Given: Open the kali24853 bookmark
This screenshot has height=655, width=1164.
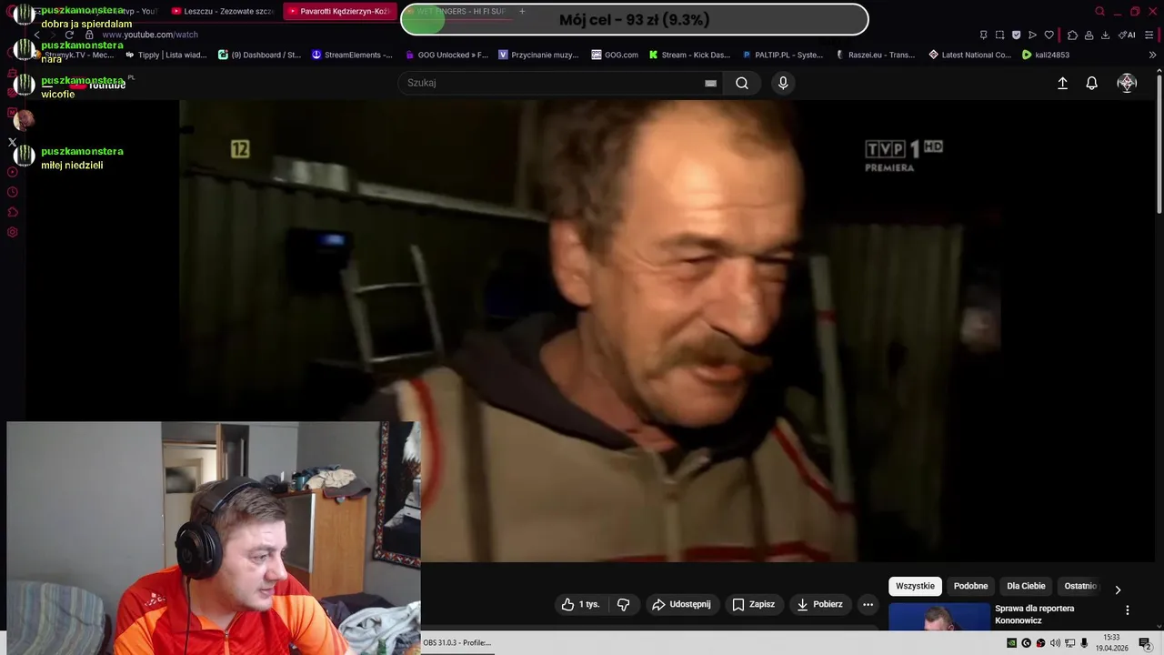Looking at the screenshot, I should tap(1046, 55).
